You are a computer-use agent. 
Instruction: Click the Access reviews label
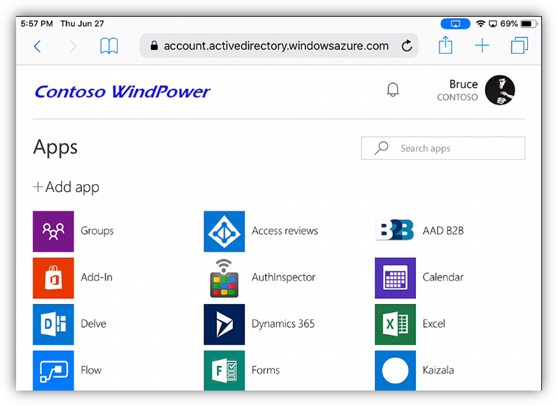(285, 231)
